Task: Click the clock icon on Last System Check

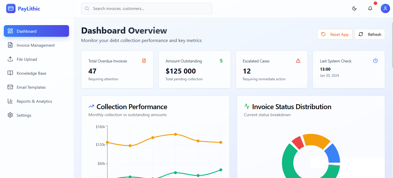Action: coord(375,61)
